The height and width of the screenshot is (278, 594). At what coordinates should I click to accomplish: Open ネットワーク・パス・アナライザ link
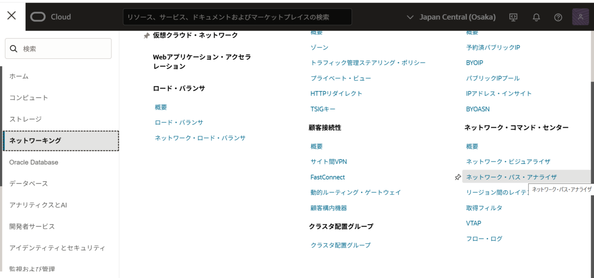tap(511, 177)
